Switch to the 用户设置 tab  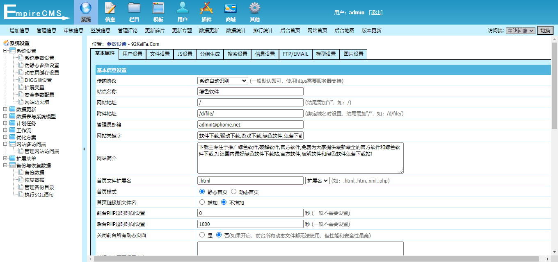click(133, 54)
